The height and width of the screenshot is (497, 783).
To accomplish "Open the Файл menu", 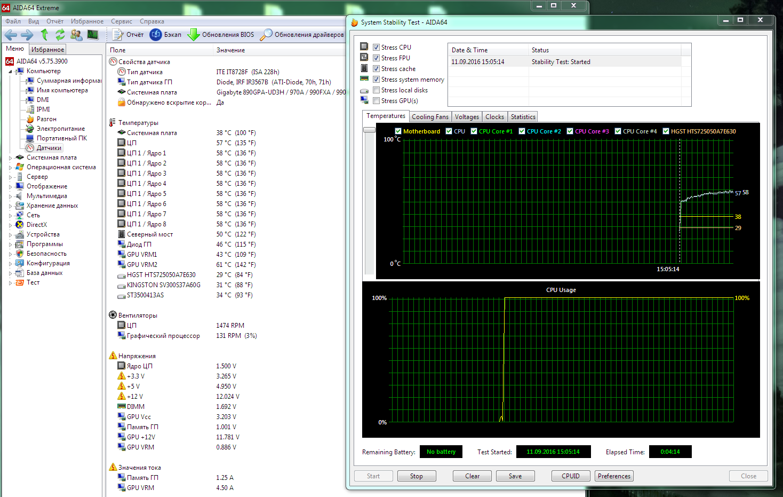I will (13, 21).
